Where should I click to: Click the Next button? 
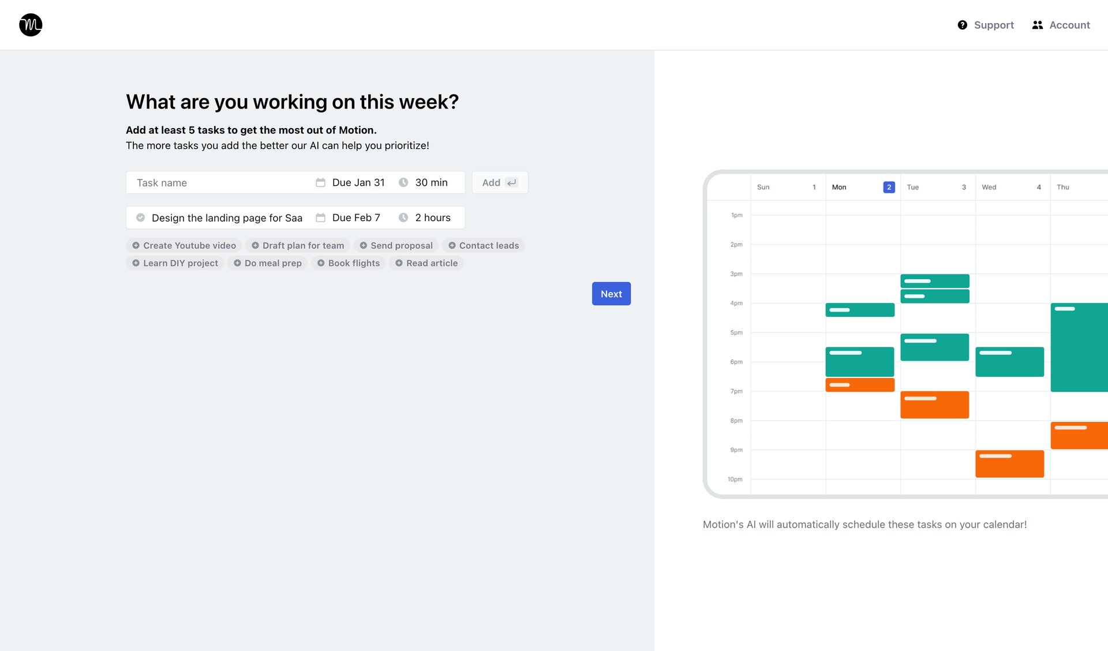[x=611, y=293]
